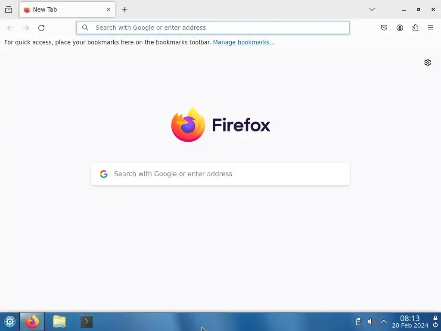Image resolution: width=441 pixels, height=331 pixels.
Task: Maximize the Firefox window
Action: pos(419,9)
